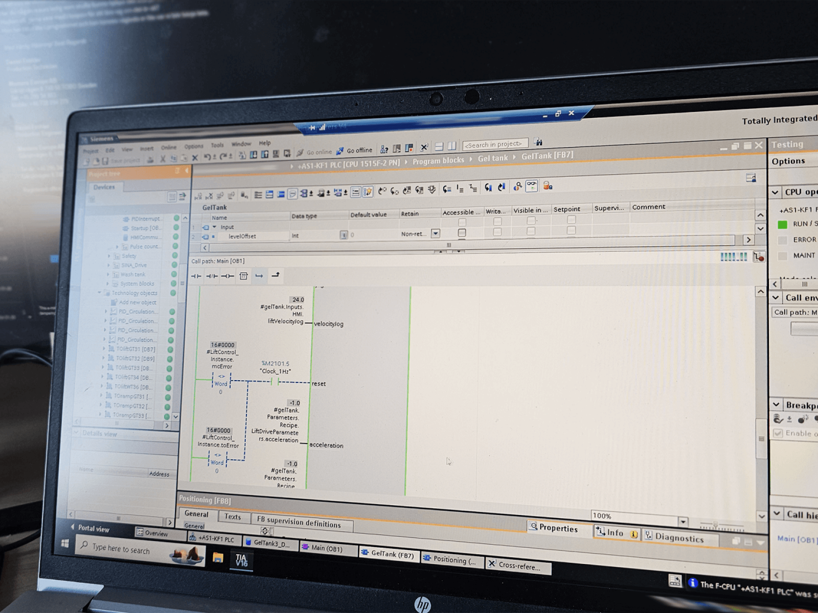Image resolution: width=818 pixels, height=613 pixels.
Task: Open the Info tab
Action: tap(616, 533)
